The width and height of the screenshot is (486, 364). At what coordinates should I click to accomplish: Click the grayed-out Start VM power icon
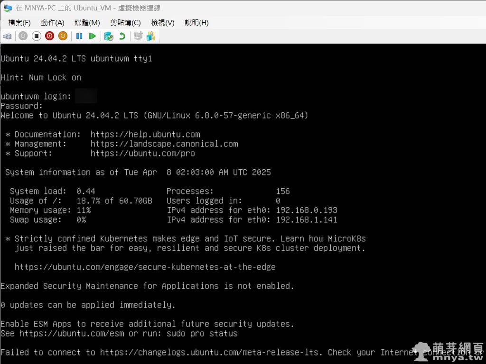(23, 36)
